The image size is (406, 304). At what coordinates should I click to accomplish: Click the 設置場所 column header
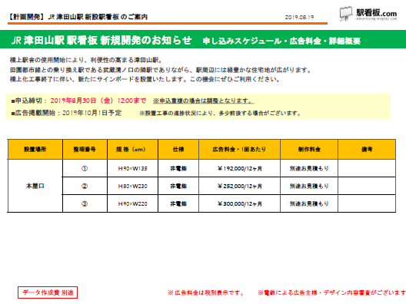(35, 149)
